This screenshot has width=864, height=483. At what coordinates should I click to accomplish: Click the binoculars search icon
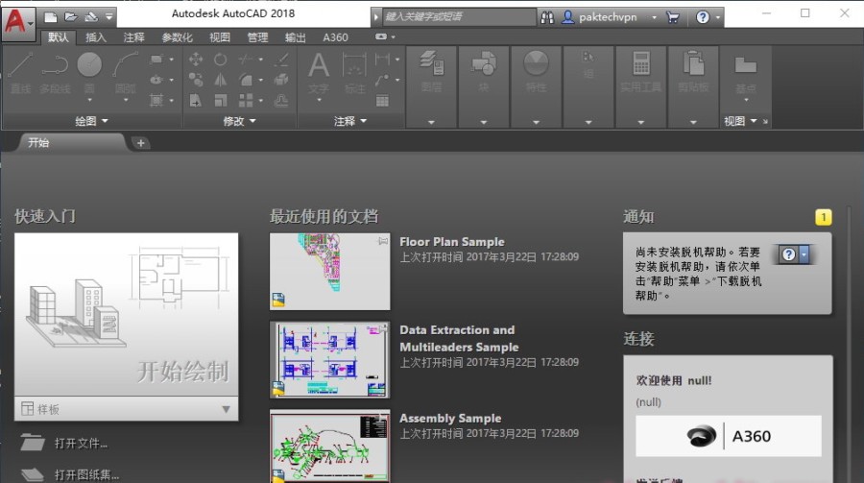click(548, 16)
